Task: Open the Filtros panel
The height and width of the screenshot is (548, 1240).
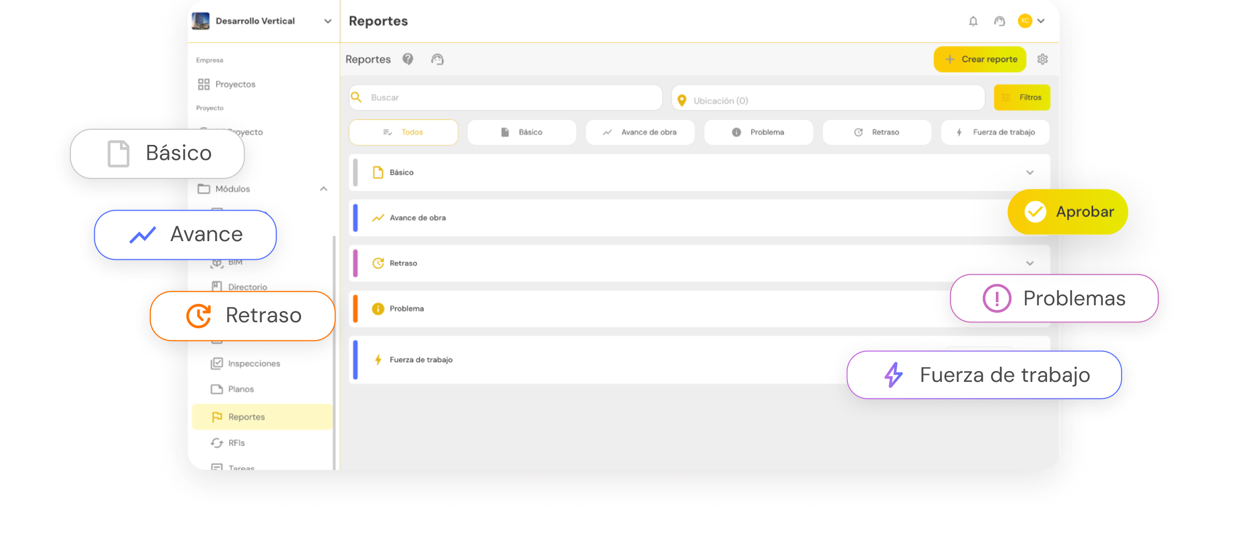Action: [x=1022, y=97]
